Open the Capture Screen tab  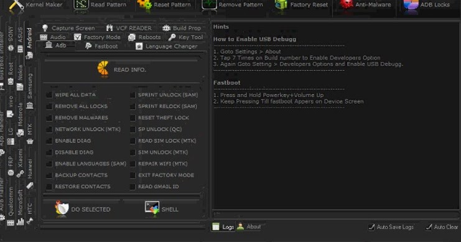(68, 28)
